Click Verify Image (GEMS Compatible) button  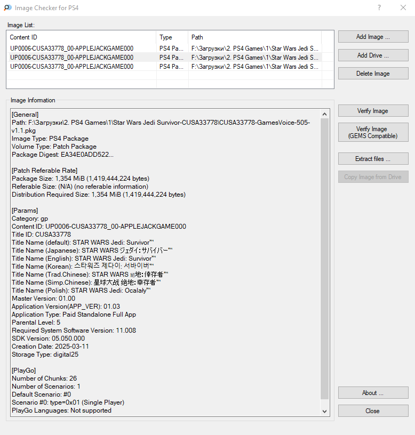coord(373,132)
